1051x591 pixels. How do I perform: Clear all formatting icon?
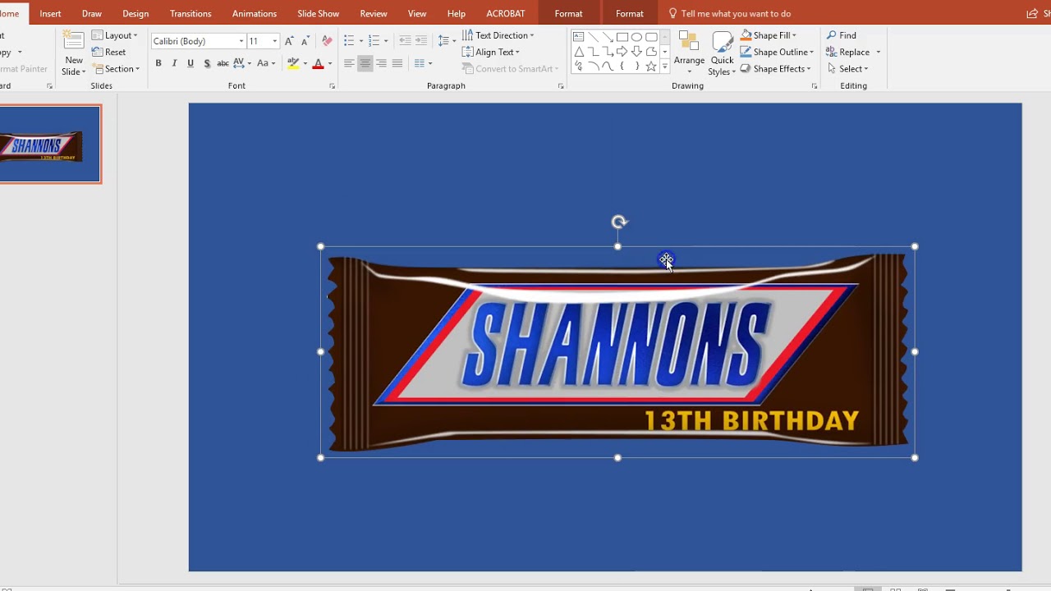point(327,41)
